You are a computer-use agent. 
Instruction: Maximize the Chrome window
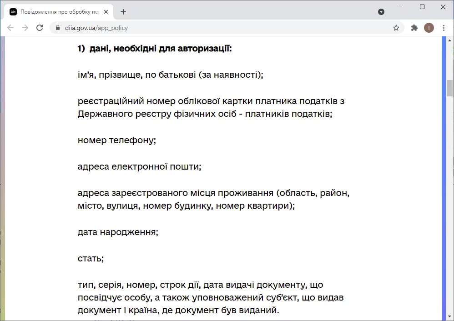point(422,7)
